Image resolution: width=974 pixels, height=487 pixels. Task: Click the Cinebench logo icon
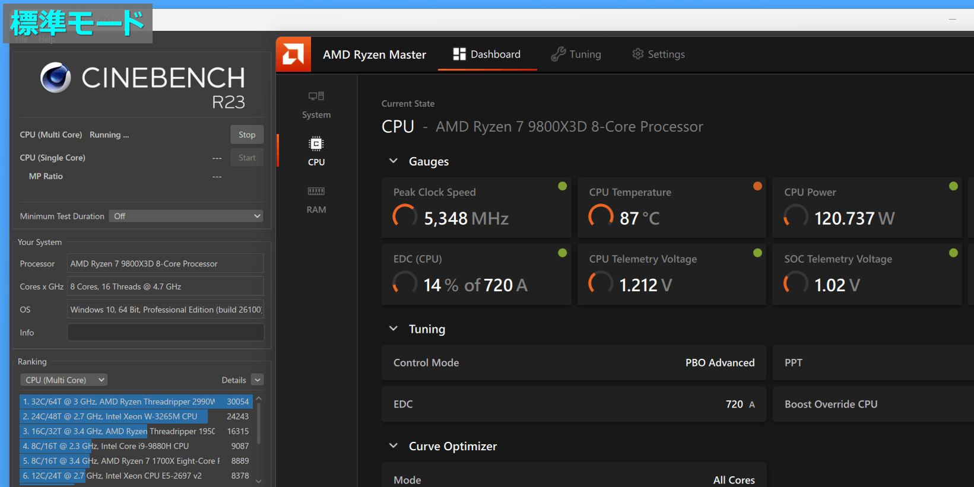pos(56,78)
